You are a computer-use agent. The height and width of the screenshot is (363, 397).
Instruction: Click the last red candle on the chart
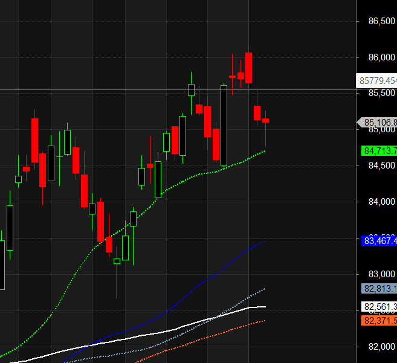pos(265,120)
